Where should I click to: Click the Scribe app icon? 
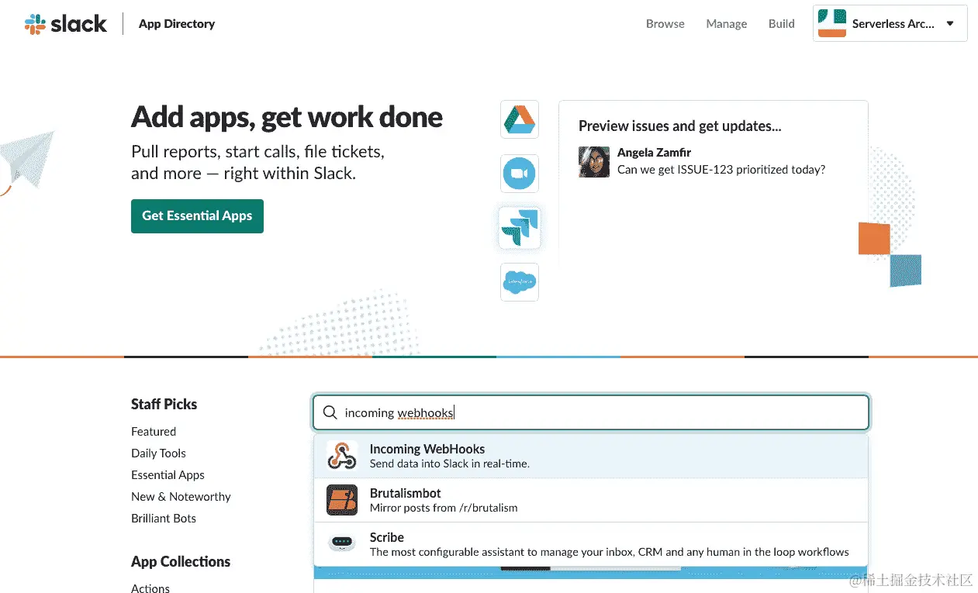[342, 544]
